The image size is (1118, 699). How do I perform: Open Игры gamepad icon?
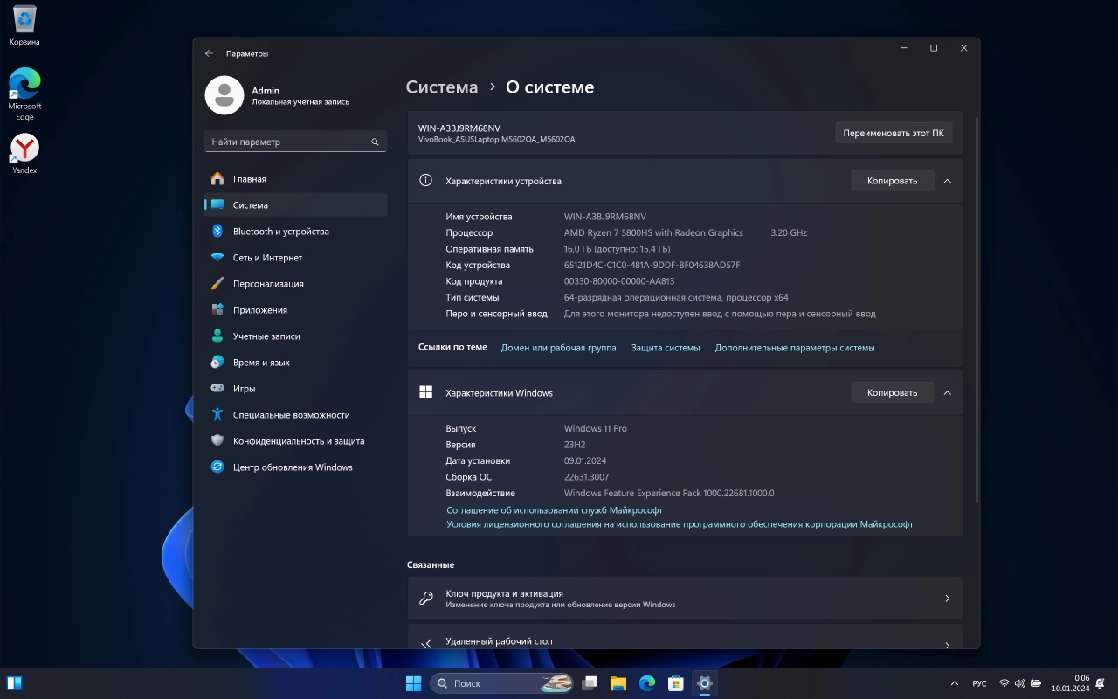(x=217, y=388)
